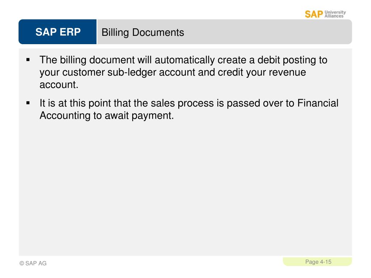Click 'Accounting to await payment' line
The image size is (371, 278).
107,115
